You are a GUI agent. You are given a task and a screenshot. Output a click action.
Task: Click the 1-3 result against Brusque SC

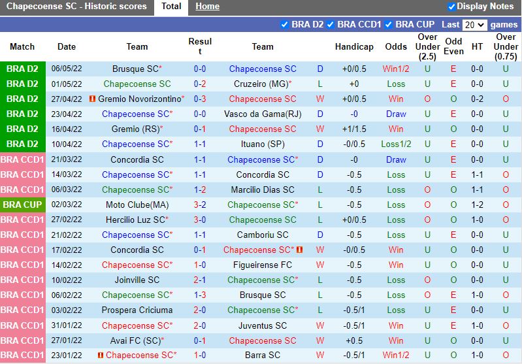[200, 295]
